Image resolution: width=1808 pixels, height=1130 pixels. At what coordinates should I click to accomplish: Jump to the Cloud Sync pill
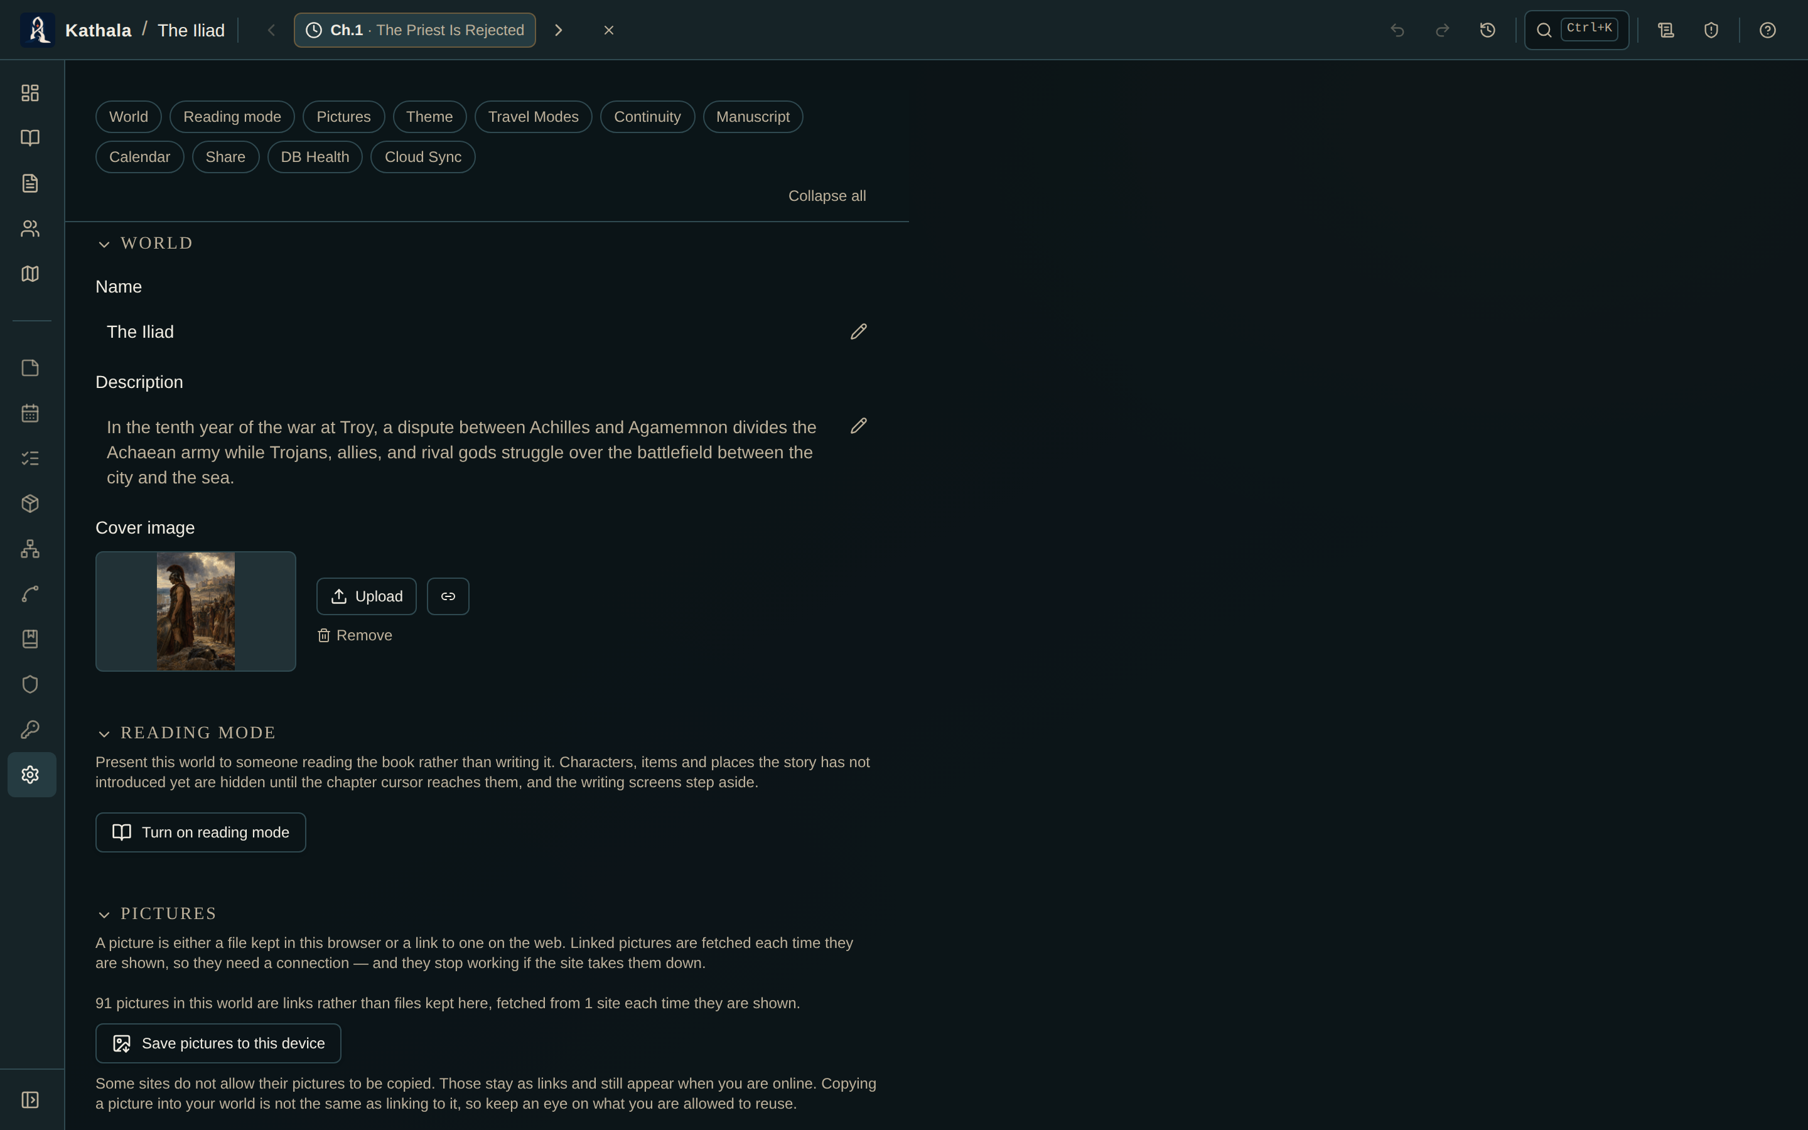(423, 157)
